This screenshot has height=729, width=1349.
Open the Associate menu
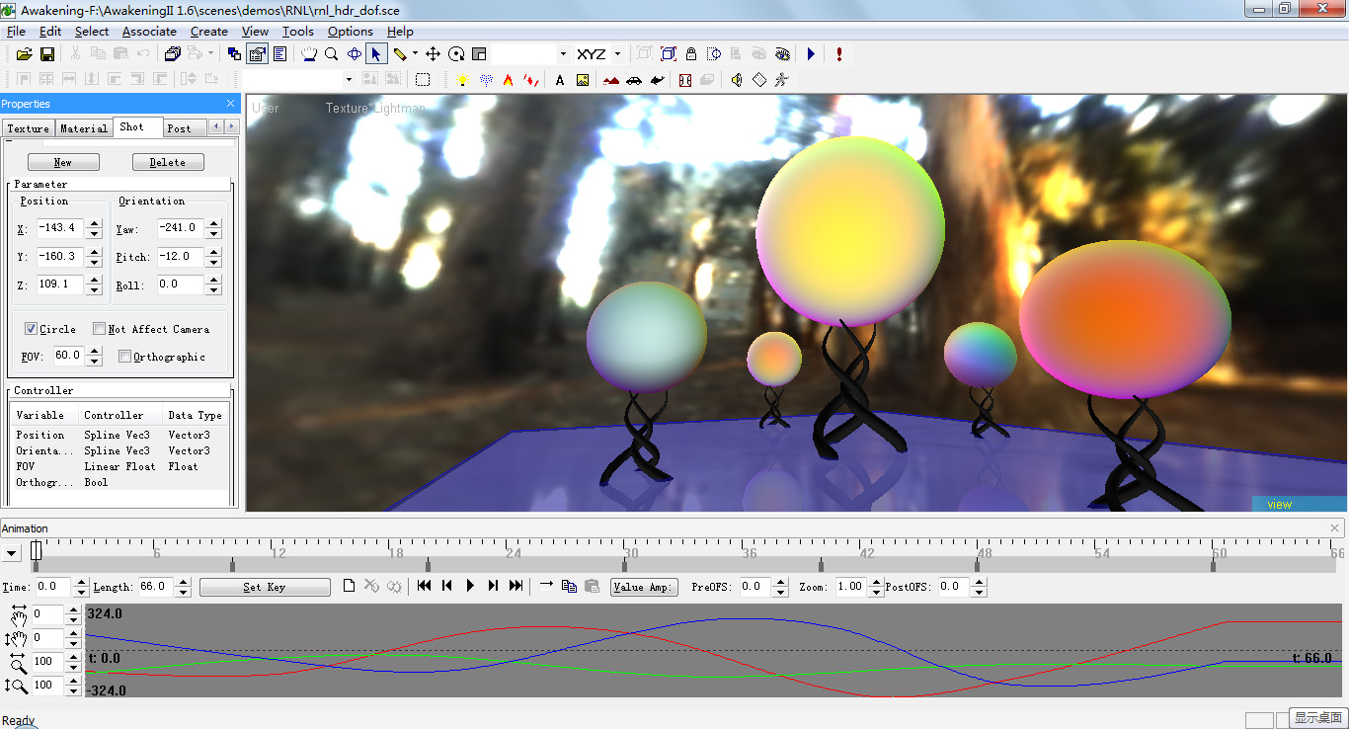[x=149, y=31]
